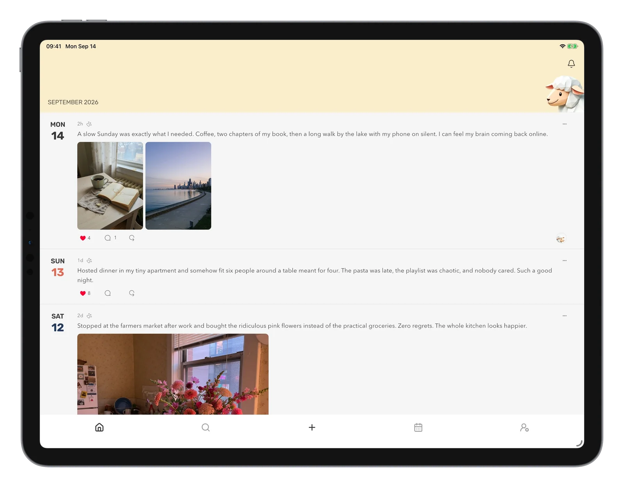Click audience icon beside 1d timestamp
Screen dimensions: 624x488
click(89, 261)
